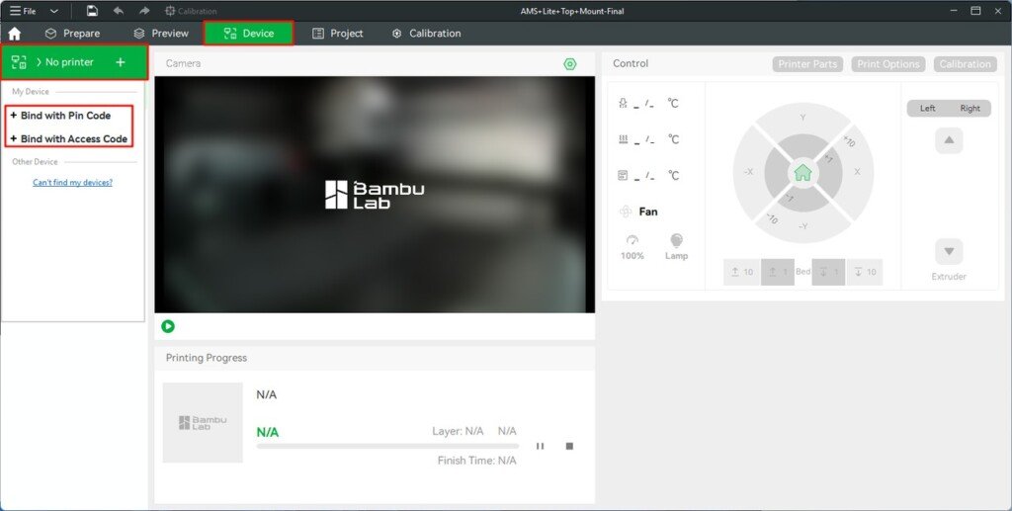
Task: Click the 'My Device' section label
Action: (x=31, y=92)
